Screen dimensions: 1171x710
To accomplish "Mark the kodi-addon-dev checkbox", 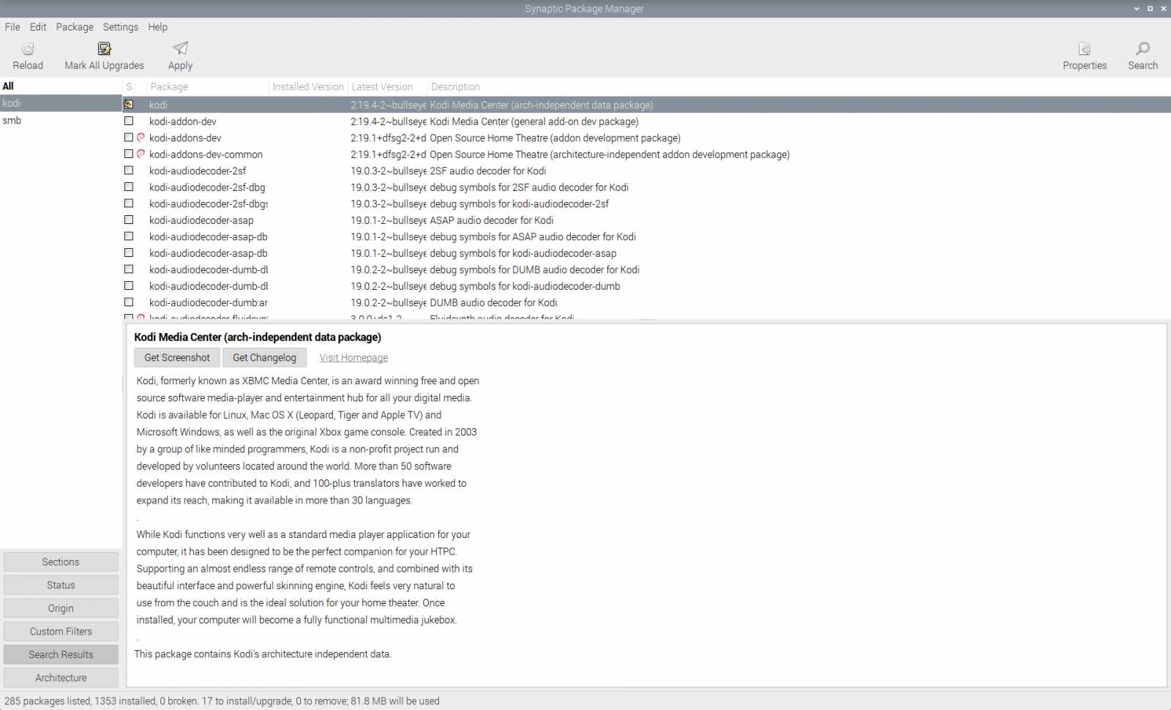I will (x=129, y=121).
